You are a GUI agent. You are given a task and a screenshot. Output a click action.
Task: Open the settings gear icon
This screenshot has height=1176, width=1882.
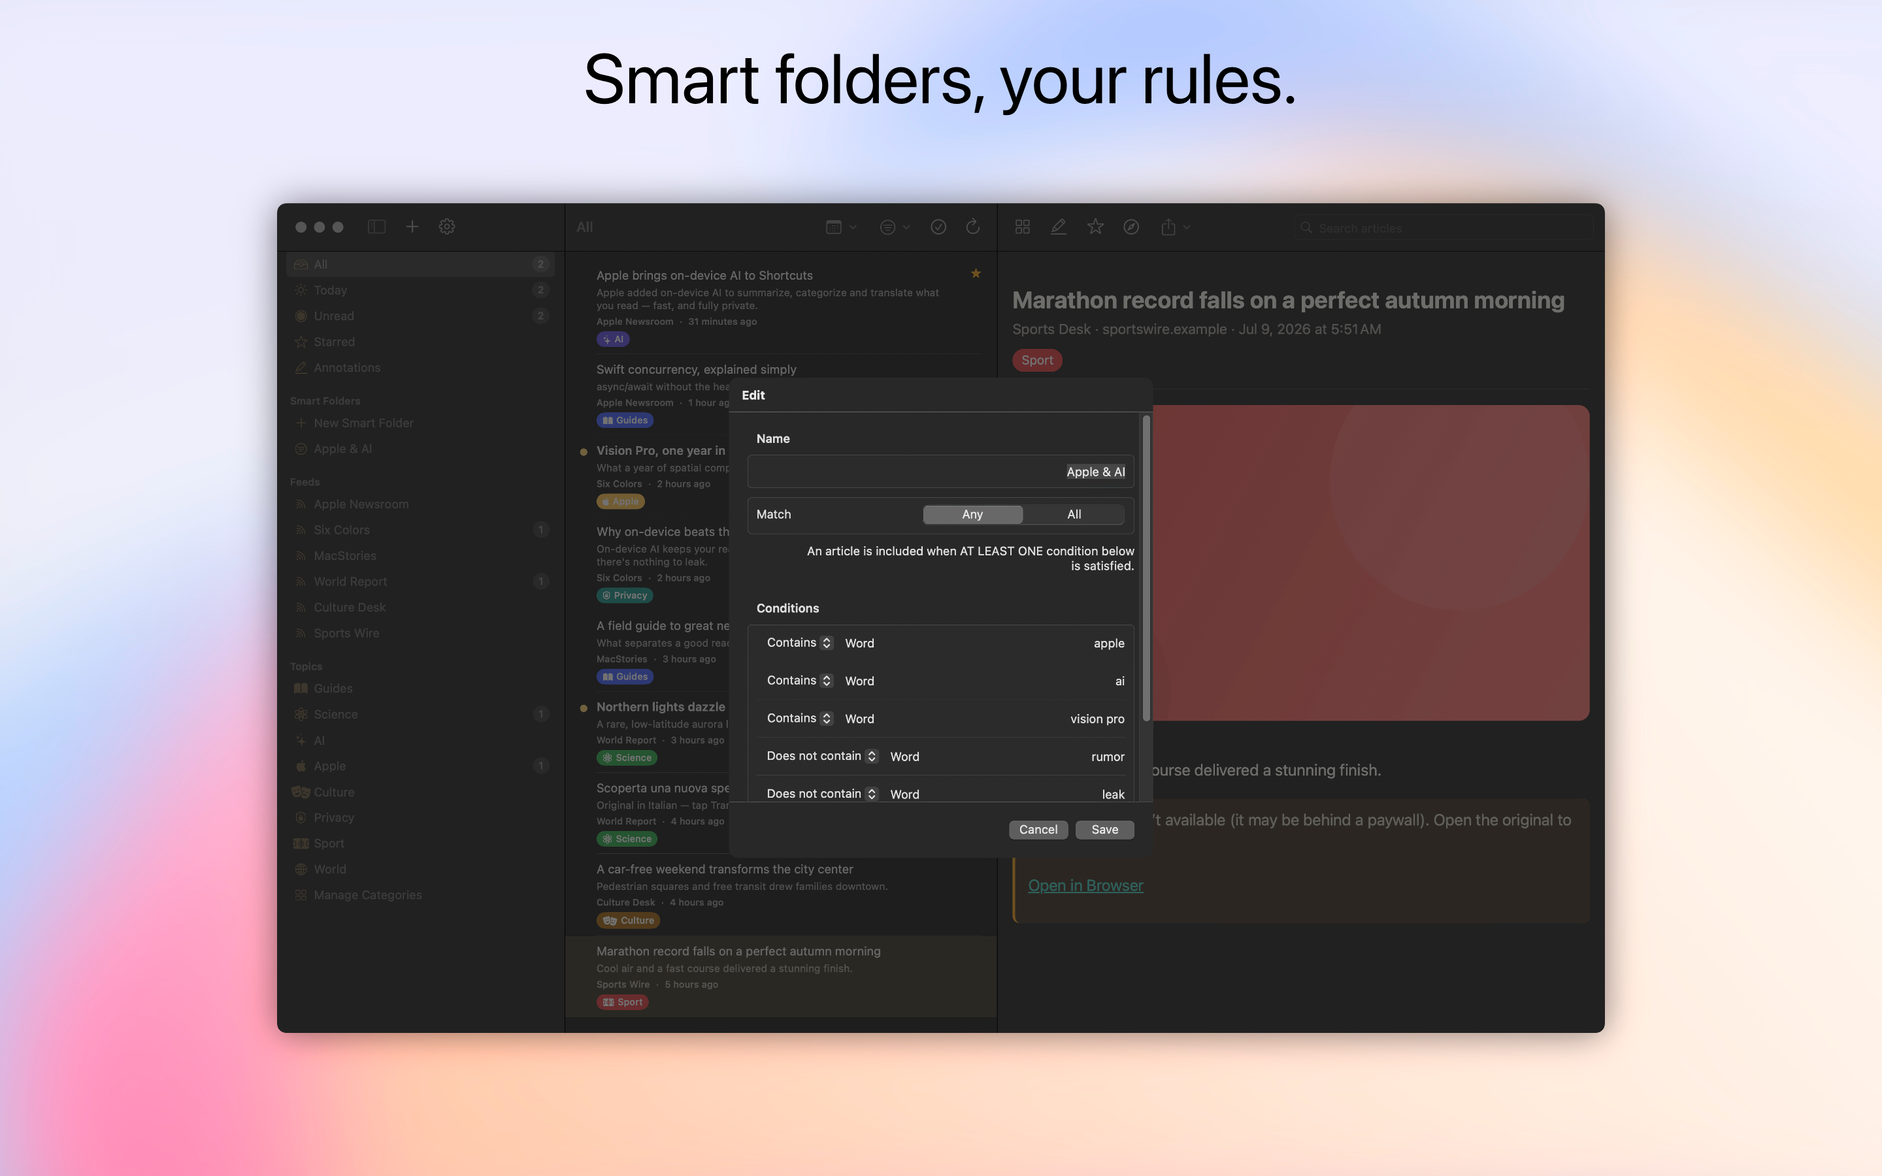(x=447, y=226)
